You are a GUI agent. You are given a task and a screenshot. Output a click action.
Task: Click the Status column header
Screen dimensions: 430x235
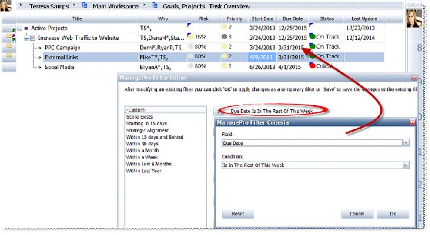coord(327,18)
